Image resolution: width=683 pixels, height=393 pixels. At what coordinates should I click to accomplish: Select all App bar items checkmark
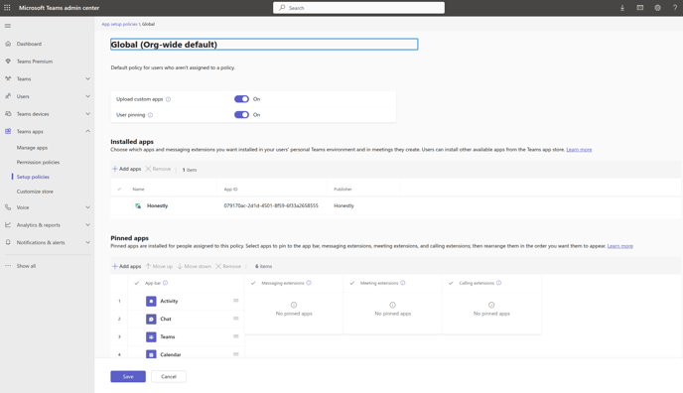pos(137,283)
